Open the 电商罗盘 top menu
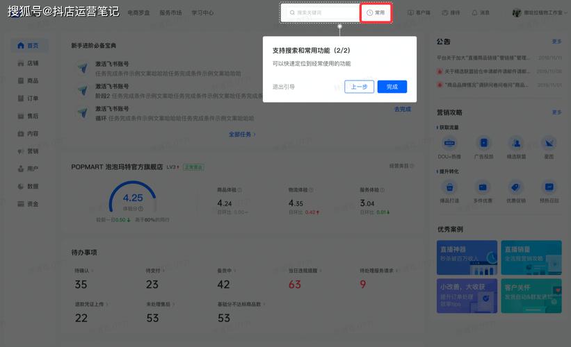Viewport: 571px width, 347px height. (x=138, y=12)
